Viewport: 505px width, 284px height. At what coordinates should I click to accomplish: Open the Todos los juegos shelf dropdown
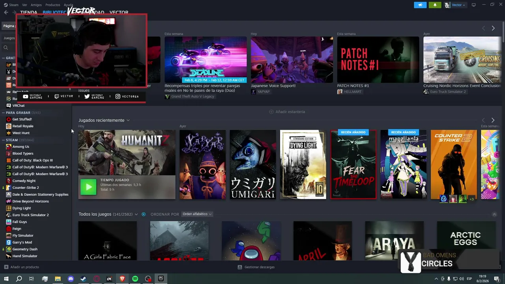(136, 214)
